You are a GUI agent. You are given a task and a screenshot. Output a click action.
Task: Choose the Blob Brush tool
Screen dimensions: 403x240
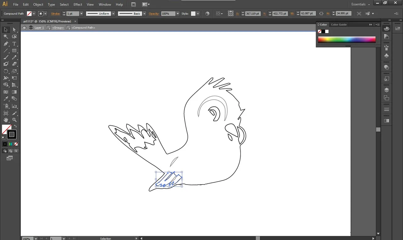pos(6,64)
